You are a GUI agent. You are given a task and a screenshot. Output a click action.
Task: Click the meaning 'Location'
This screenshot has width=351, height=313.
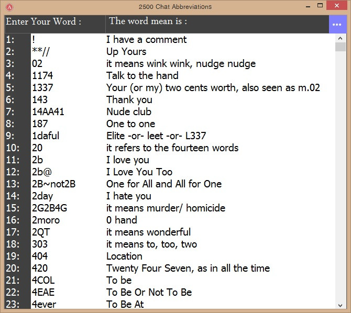(124, 256)
